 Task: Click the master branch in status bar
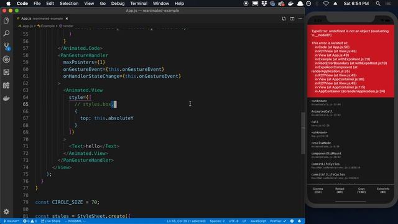[x=11, y=222]
